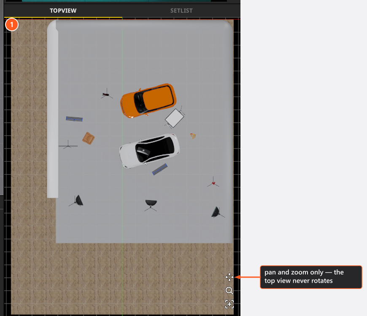Image resolution: width=367 pixels, height=316 pixels.
Task: Click the softbox light at bottom center
Action: click(151, 204)
